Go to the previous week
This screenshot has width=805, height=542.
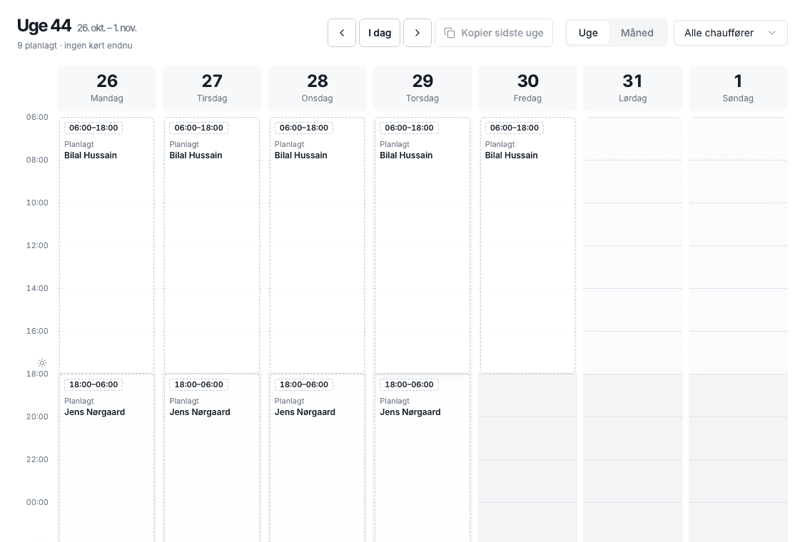click(342, 33)
